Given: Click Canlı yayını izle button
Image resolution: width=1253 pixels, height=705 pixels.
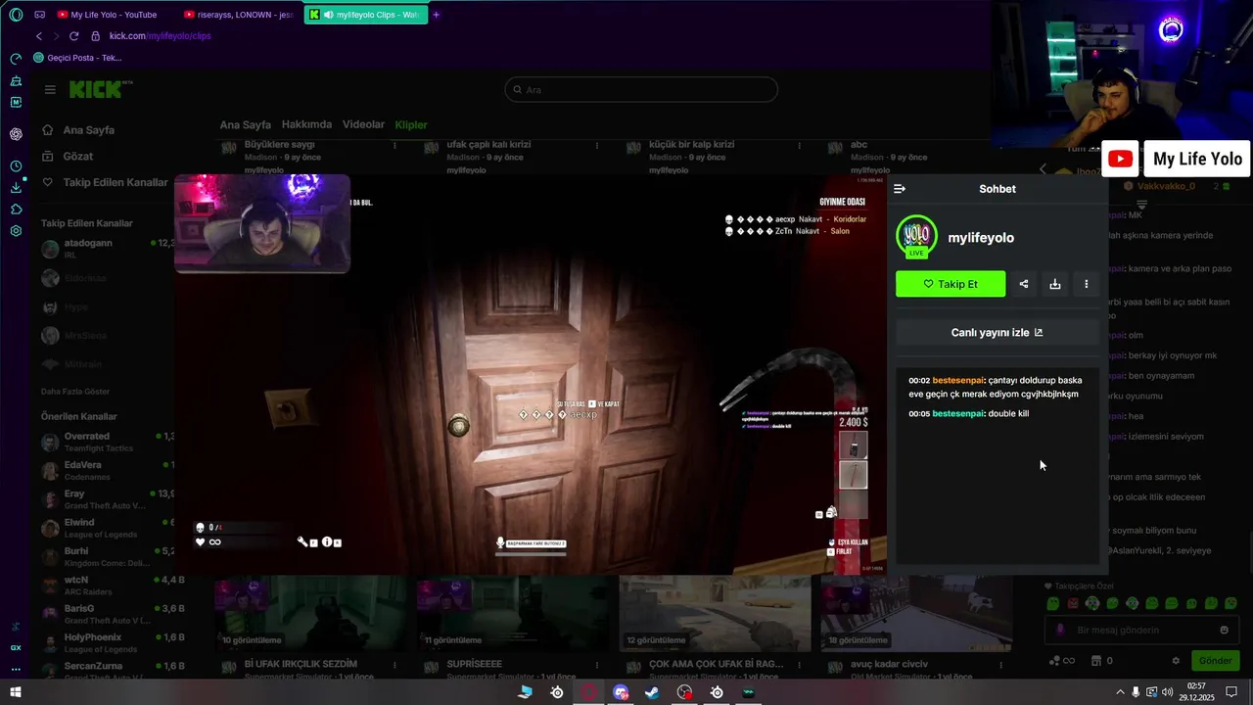Looking at the screenshot, I should pos(998,333).
